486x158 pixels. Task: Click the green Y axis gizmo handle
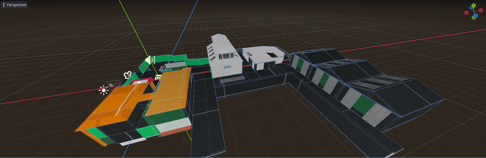coord(474,5)
